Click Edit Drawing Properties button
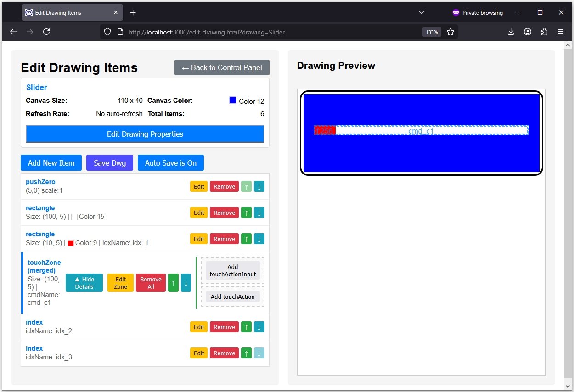The image size is (574, 392). coord(145,134)
